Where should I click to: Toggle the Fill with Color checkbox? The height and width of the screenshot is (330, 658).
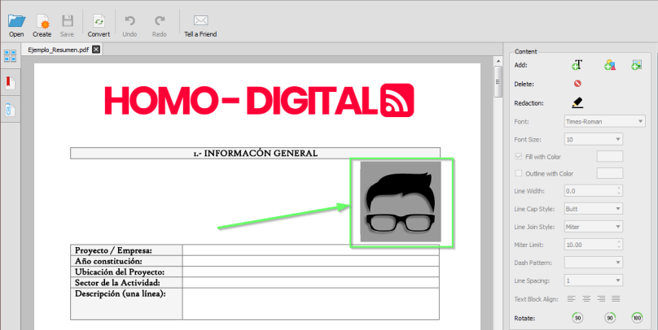point(519,157)
